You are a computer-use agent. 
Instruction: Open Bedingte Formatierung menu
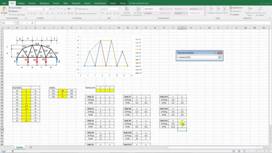(127, 11)
